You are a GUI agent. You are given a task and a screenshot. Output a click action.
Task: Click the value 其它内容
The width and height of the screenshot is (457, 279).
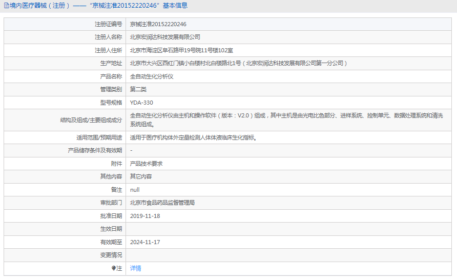pyautogui.click(x=141, y=176)
